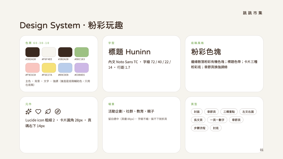The width and height of the screenshot is (283, 159).
Task: Pick the light blue #B9CDEB swatch
Action: (x=65, y=68)
